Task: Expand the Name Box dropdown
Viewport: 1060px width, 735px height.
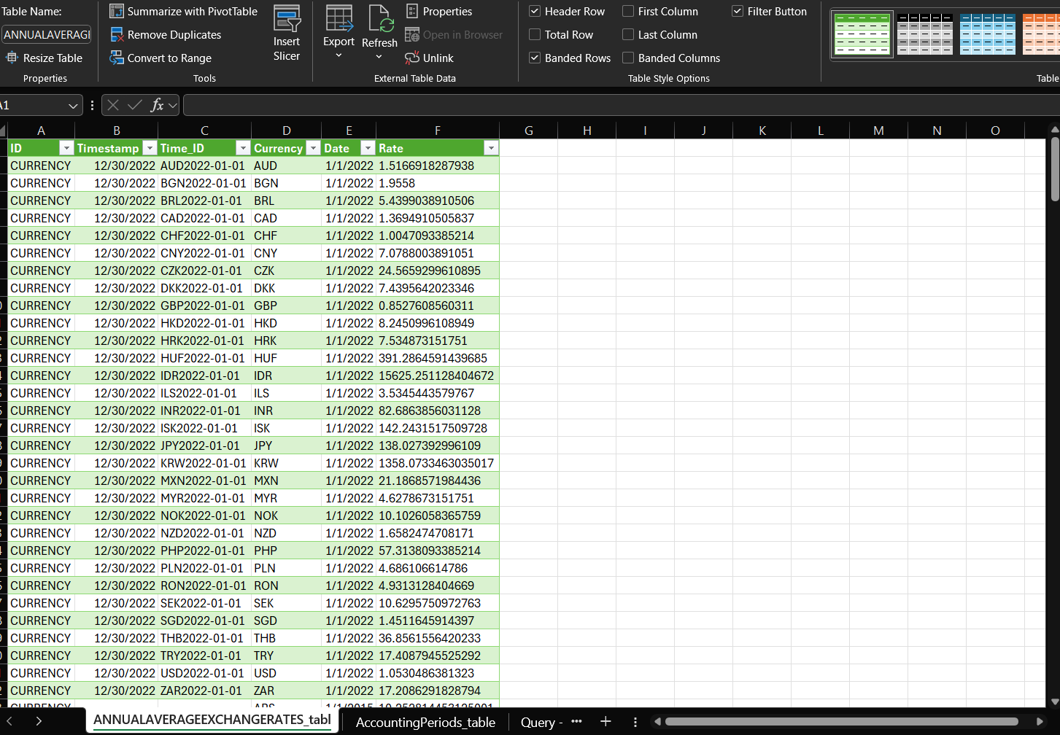Action: (x=73, y=106)
